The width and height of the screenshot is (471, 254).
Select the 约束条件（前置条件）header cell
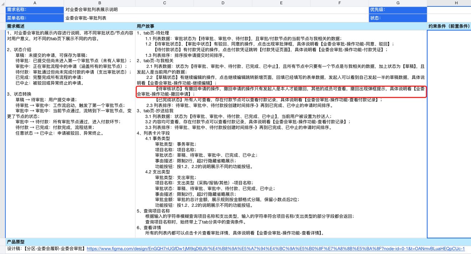(x=449, y=27)
